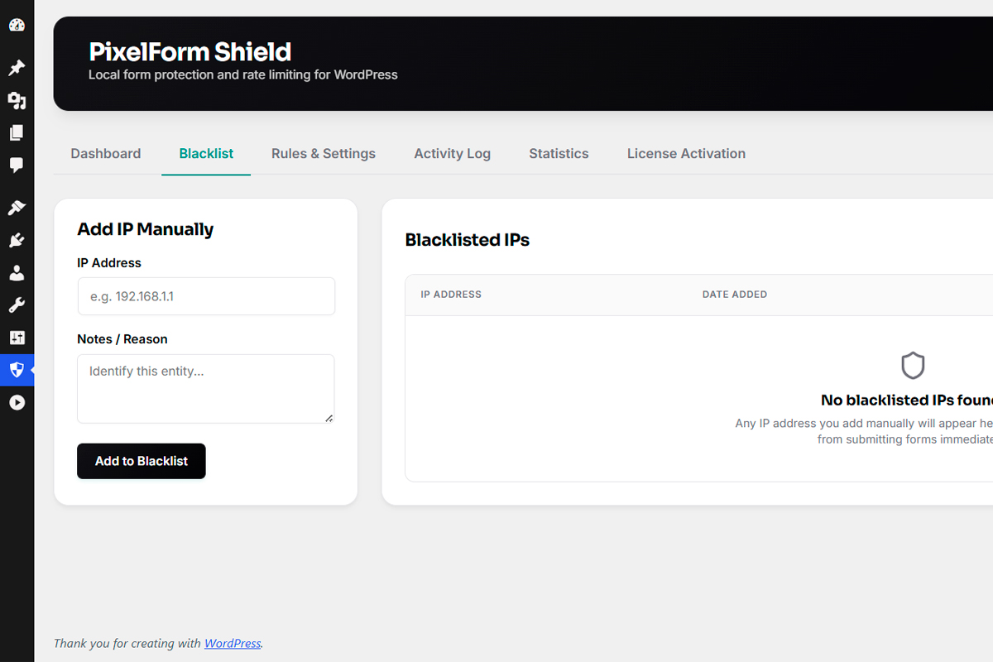Open the Users person icon
Viewport: 993px width, 662px height.
[x=17, y=273]
